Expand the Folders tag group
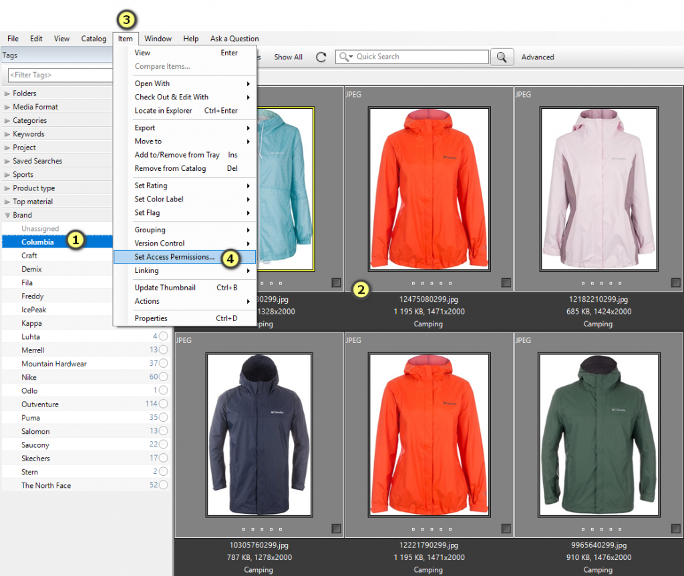Screen dimensions: 684x576 (x=8, y=93)
